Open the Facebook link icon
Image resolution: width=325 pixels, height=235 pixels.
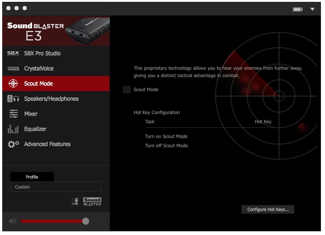75,201
